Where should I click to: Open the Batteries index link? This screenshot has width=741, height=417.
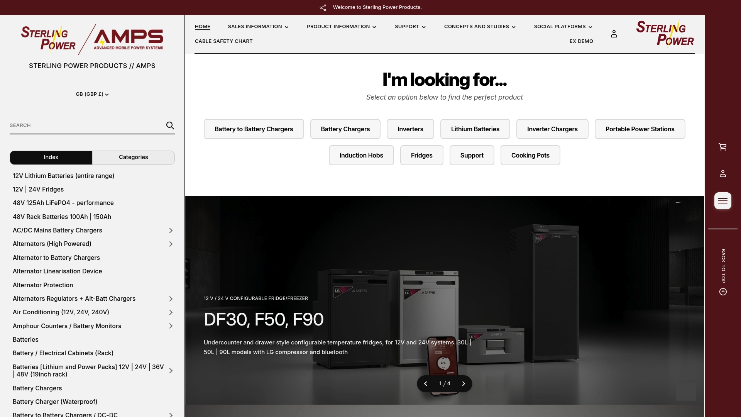pos(25,340)
